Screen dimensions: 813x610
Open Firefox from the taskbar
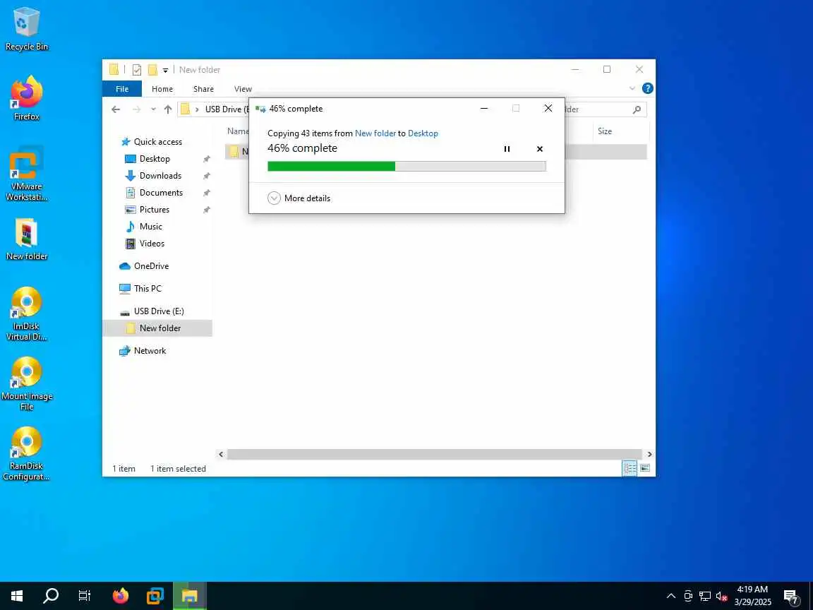coord(120,596)
